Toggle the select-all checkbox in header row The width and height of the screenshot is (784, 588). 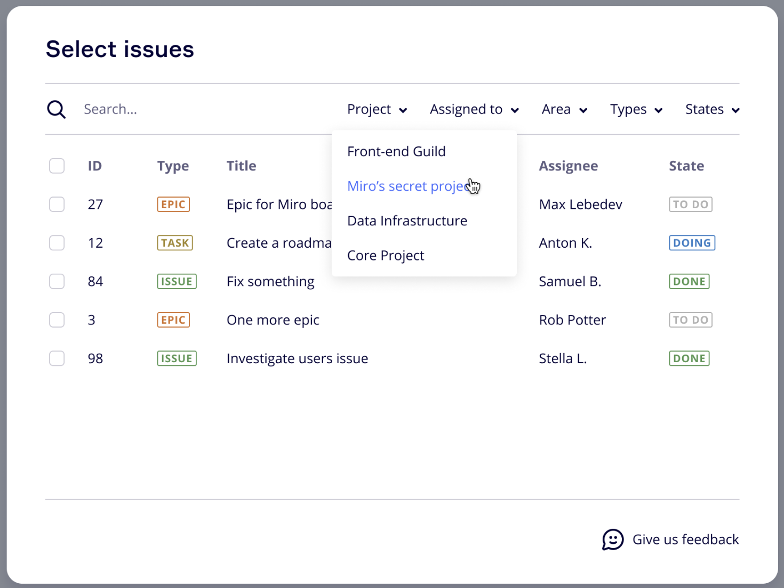[x=57, y=166]
